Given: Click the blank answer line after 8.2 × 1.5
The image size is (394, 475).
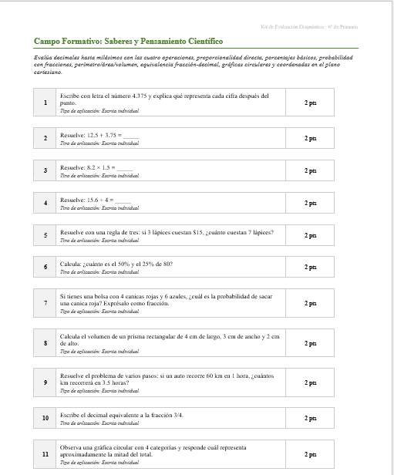Looking at the screenshot, I should [x=125, y=168].
